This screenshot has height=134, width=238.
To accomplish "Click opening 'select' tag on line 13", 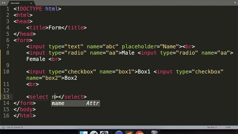I will pyautogui.click(x=39, y=97).
